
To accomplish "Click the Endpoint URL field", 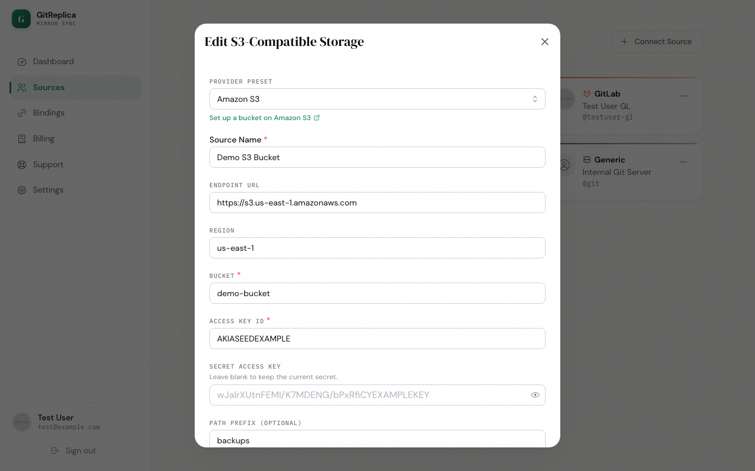I will click(x=377, y=203).
